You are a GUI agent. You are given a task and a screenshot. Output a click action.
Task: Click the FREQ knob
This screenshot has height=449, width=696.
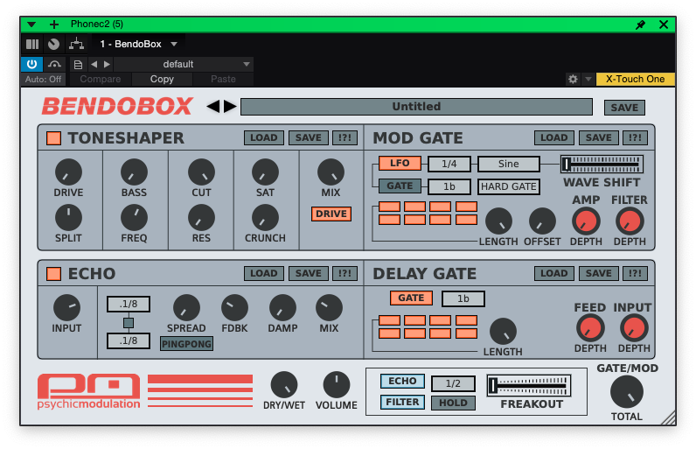(134, 218)
